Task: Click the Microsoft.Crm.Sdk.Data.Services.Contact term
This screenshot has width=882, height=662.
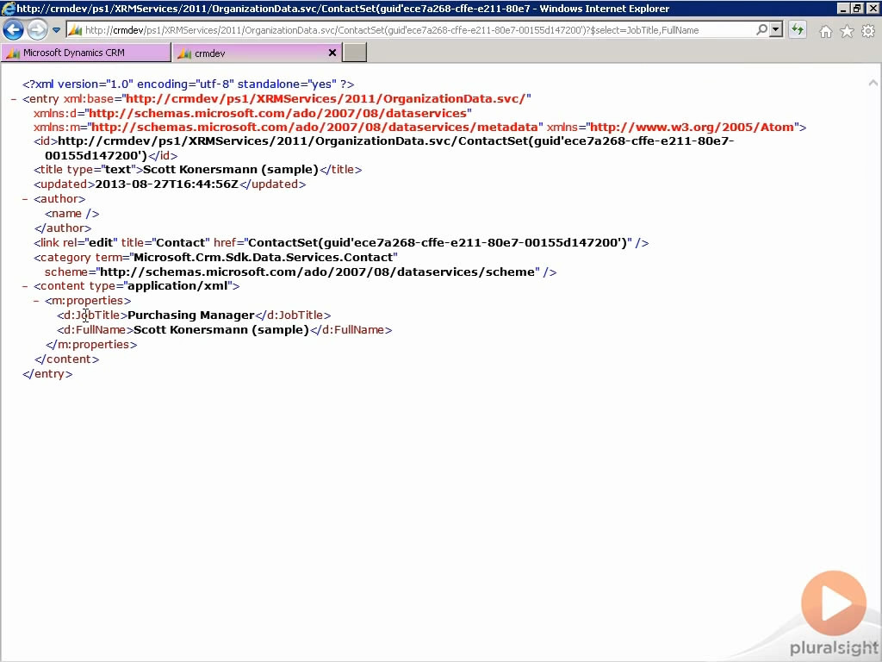Action: tap(264, 257)
